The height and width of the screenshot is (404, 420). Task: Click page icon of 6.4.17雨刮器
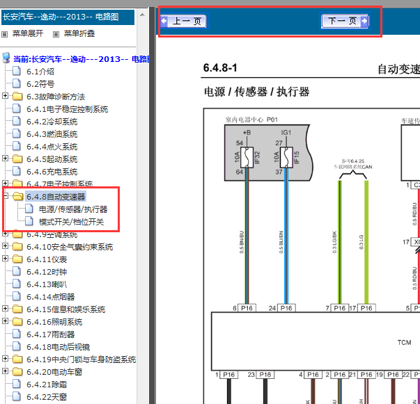(x=17, y=334)
